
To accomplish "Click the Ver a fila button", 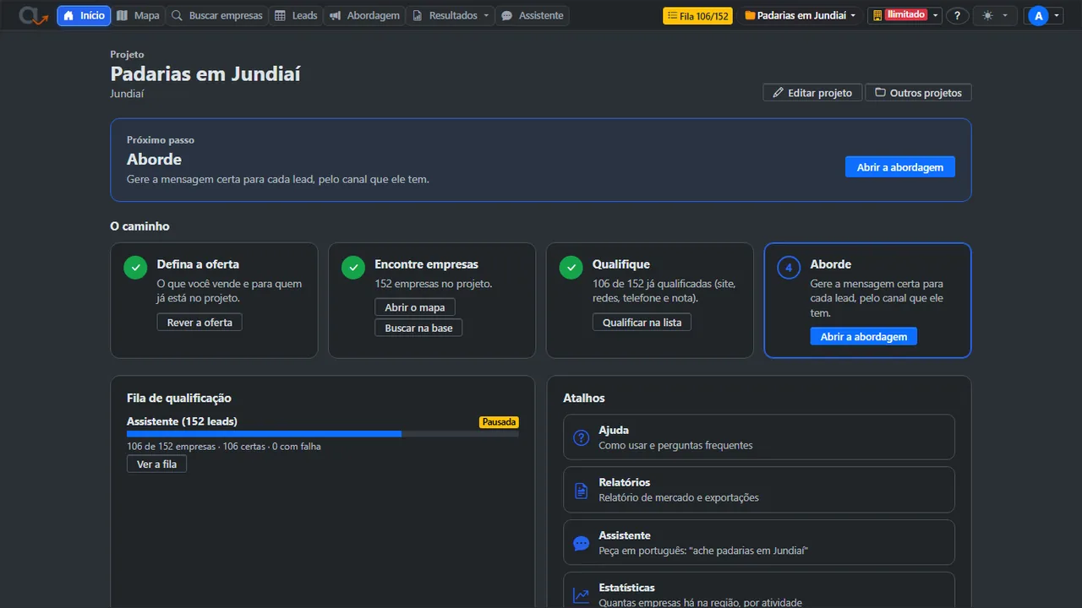I will point(156,464).
